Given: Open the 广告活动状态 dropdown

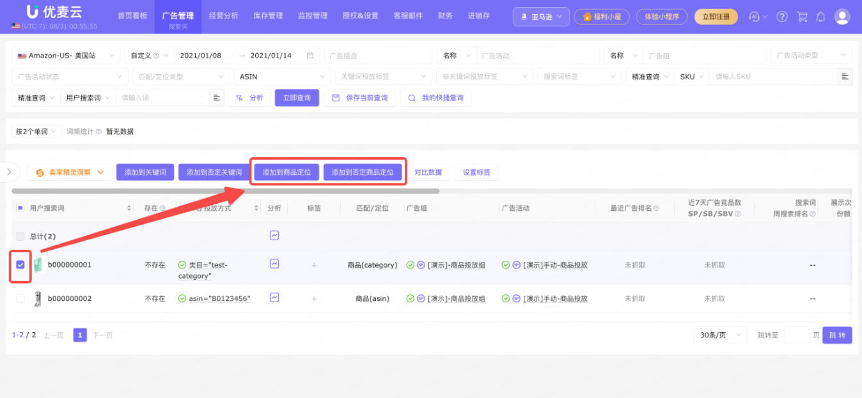Looking at the screenshot, I should [x=70, y=77].
